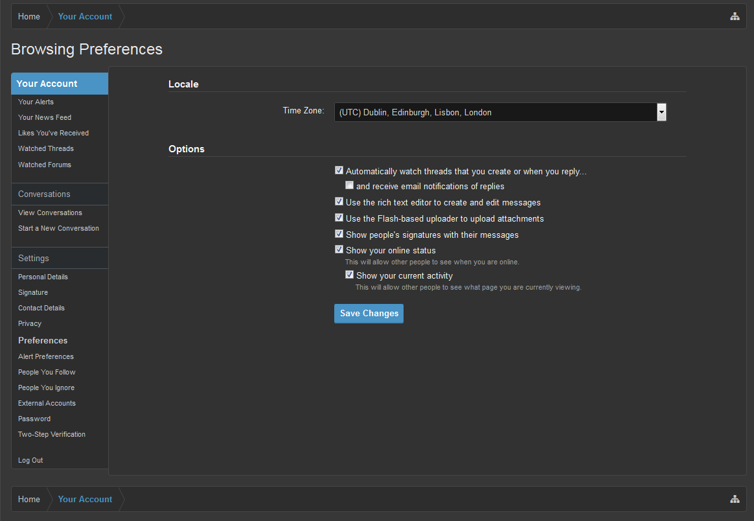Go to Home in top breadcrumb
Viewport: 754px width, 521px height.
pyautogui.click(x=29, y=16)
